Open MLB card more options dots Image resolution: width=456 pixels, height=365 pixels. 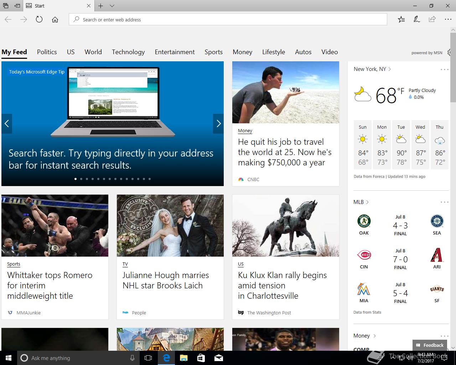point(445,202)
